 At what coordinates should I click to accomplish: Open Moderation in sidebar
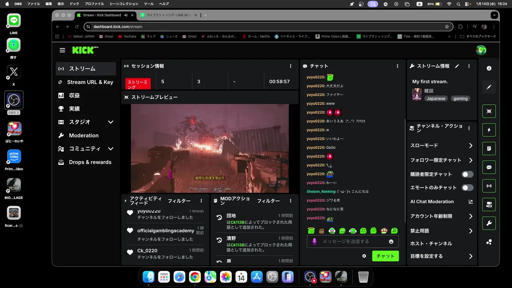pyautogui.click(x=86, y=135)
